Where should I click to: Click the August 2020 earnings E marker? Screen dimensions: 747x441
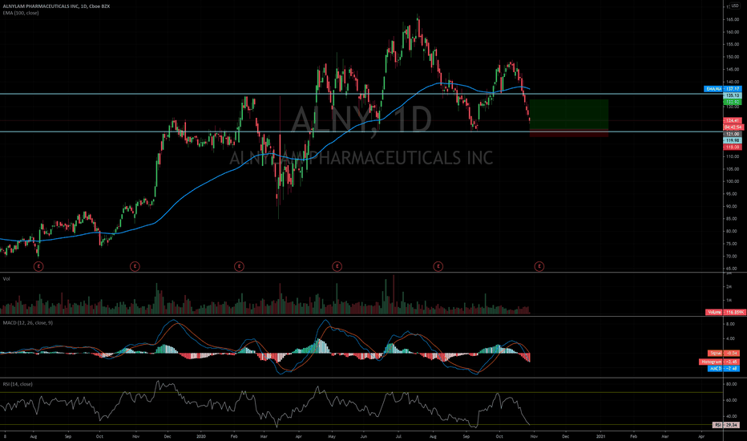(438, 266)
